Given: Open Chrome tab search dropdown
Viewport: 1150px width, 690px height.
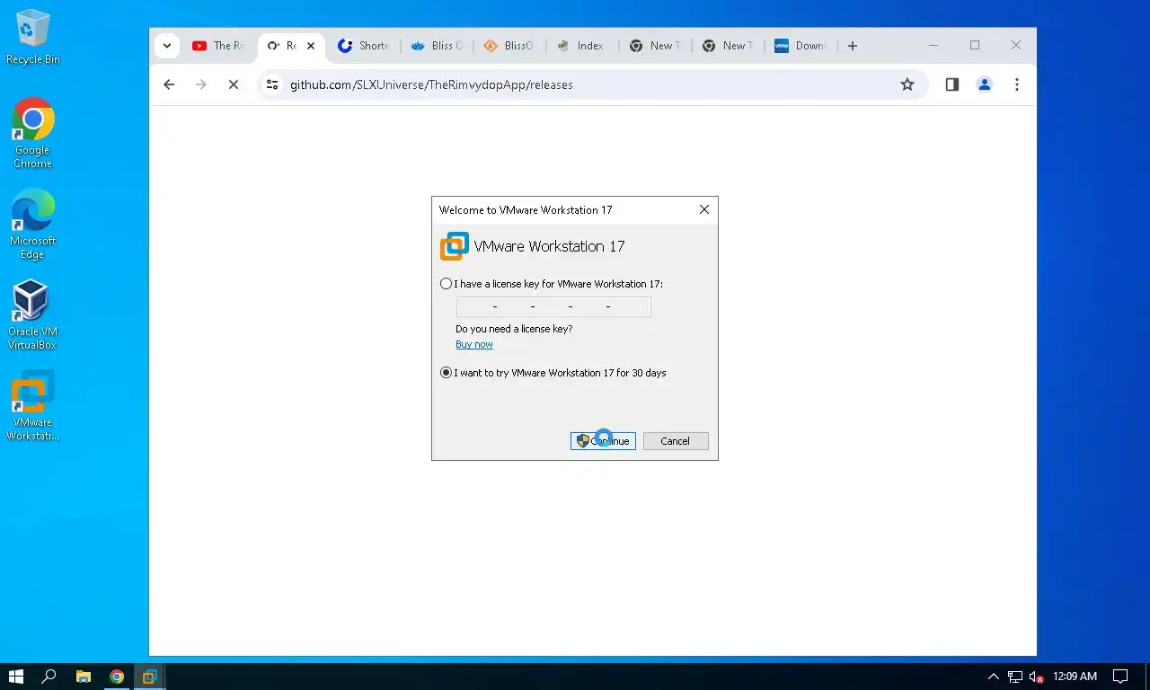Looking at the screenshot, I should 167,46.
